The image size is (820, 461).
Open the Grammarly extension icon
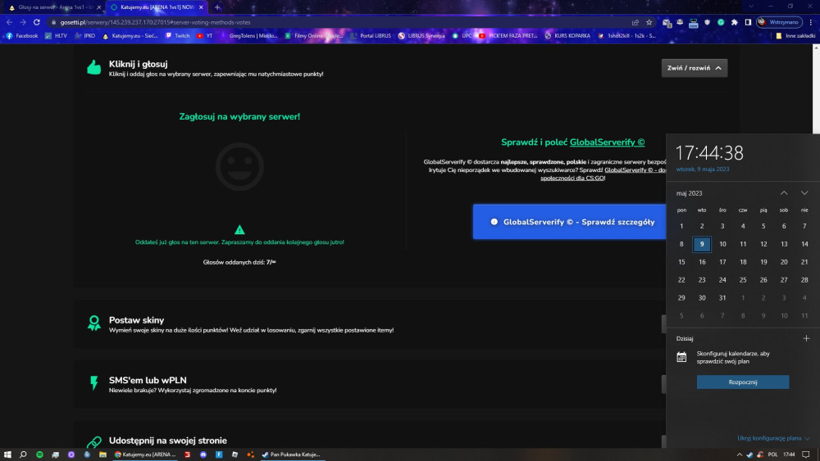click(x=721, y=22)
